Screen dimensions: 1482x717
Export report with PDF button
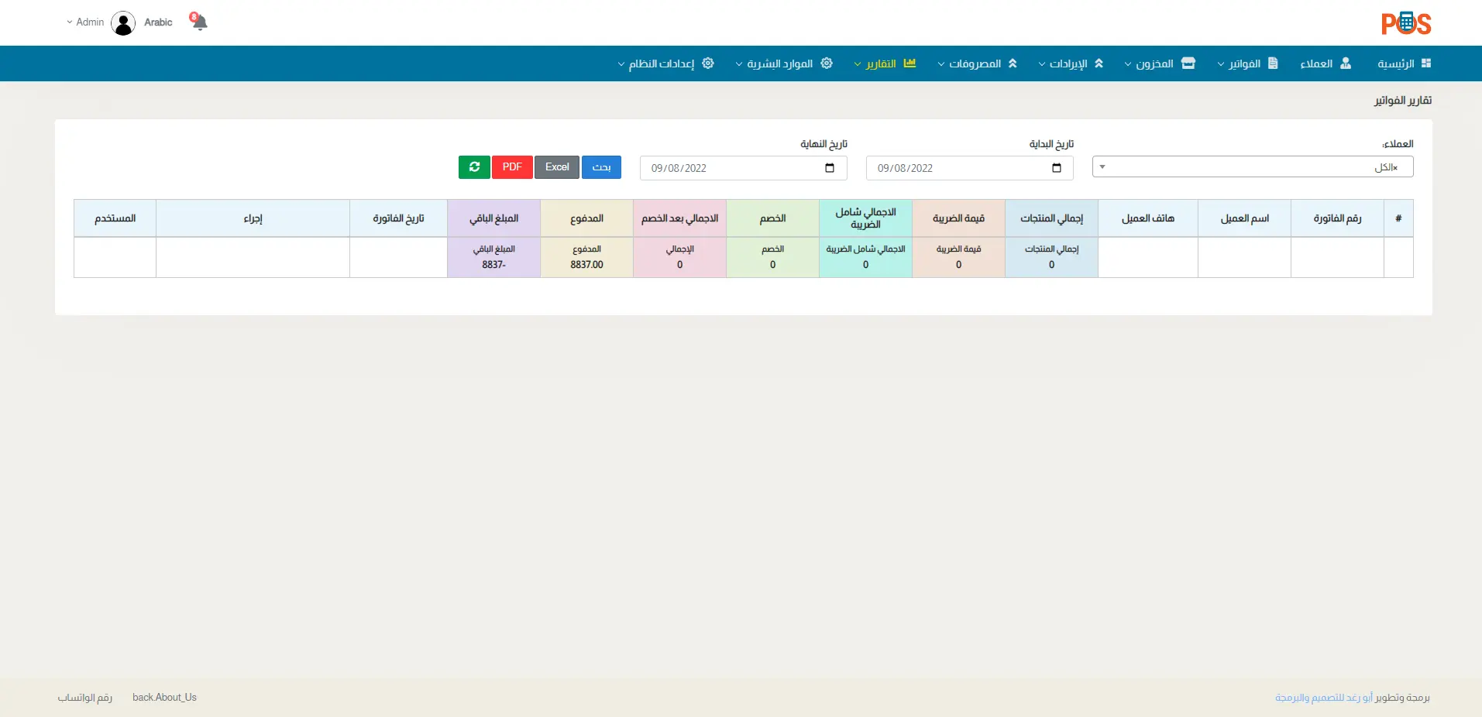[512, 167]
